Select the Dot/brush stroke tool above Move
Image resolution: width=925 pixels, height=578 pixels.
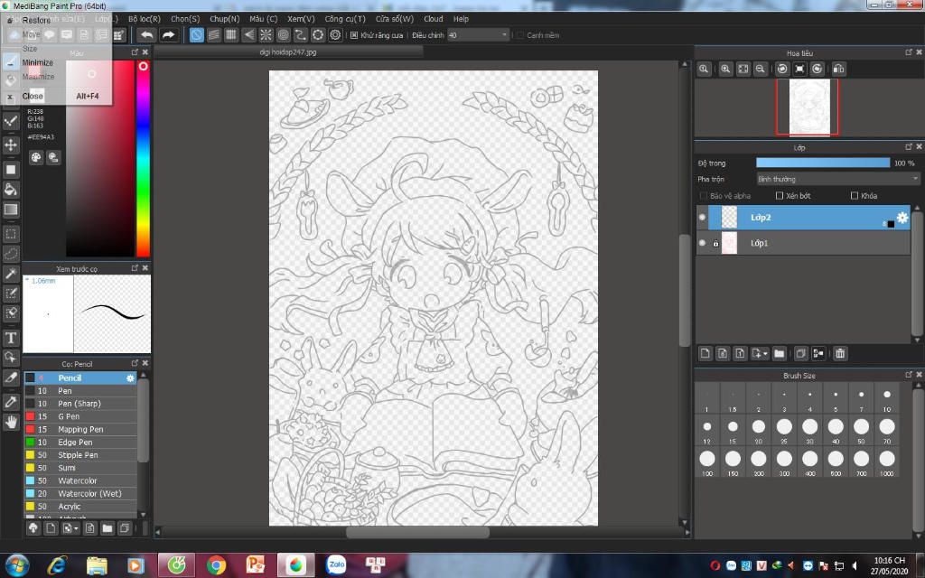coord(11,121)
